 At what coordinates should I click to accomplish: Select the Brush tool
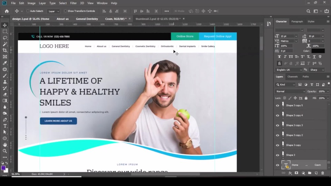click(x=5, y=76)
